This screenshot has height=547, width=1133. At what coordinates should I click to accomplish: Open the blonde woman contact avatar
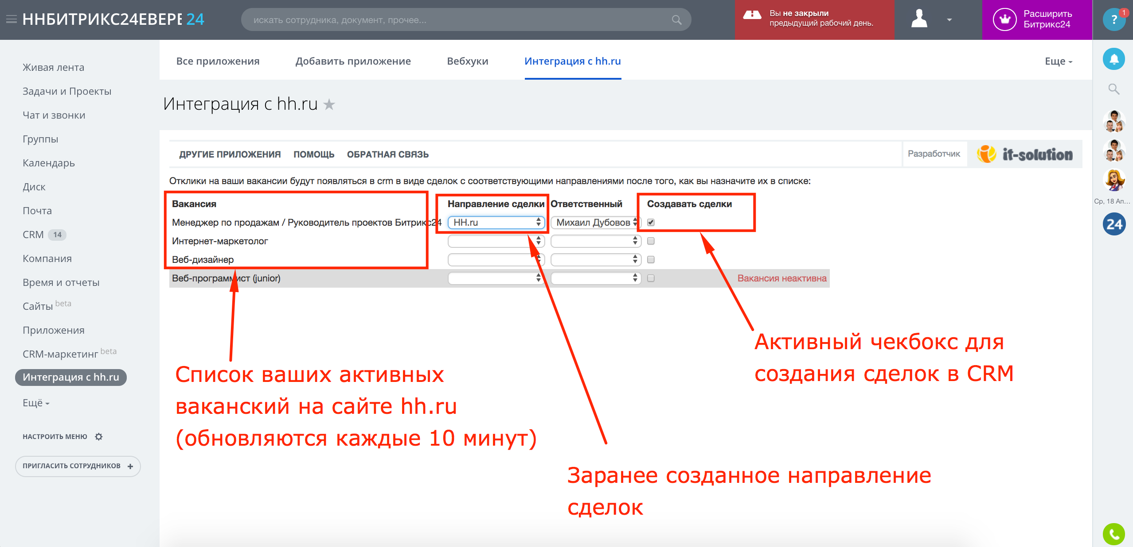tap(1114, 180)
